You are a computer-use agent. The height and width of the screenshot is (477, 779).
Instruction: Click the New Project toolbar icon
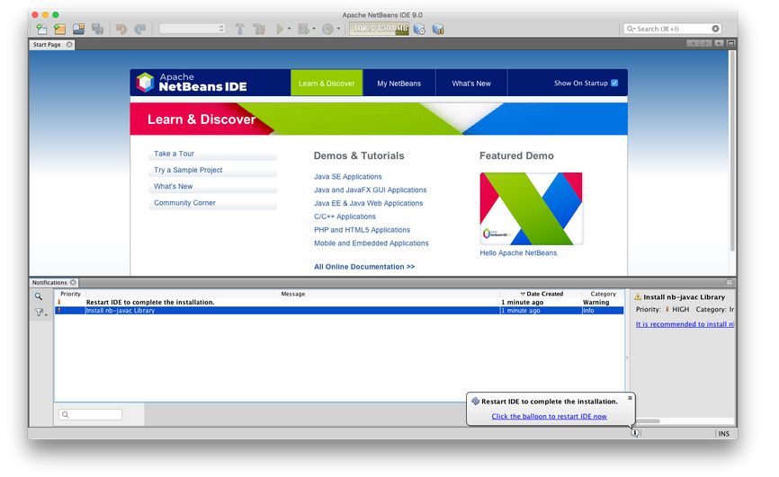tap(59, 29)
